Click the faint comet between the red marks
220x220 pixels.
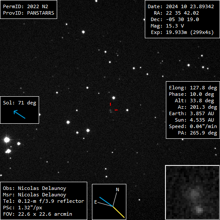(x=110, y=110)
